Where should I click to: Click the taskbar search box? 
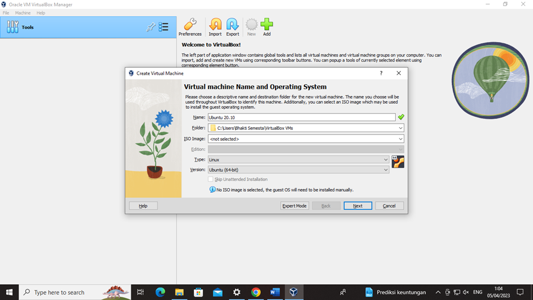tap(75, 292)
